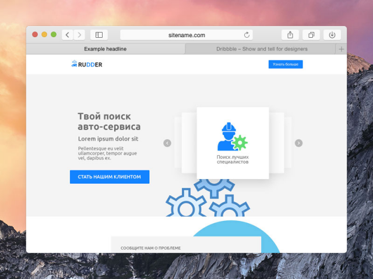
Task: Add a new tab with plus button
Action: tap(342, 49)
